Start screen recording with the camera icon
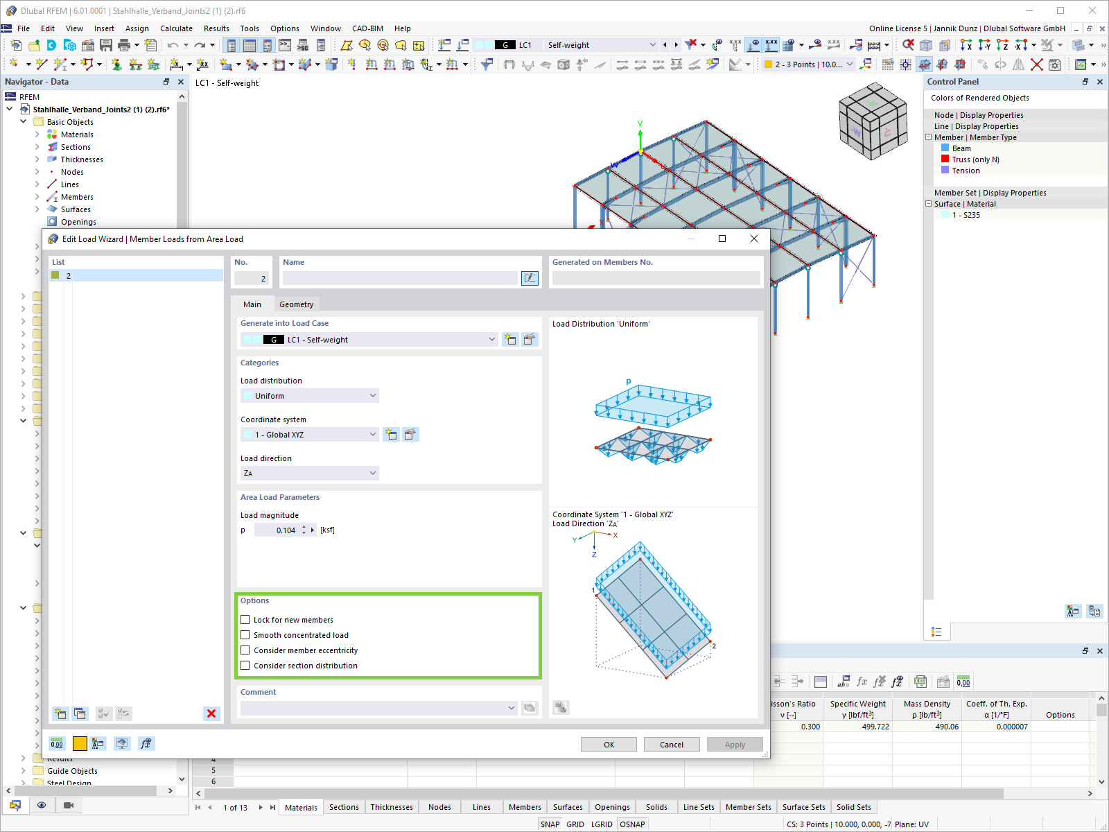Viewport: 1109px width, 832px height. (x=67, y=805)
